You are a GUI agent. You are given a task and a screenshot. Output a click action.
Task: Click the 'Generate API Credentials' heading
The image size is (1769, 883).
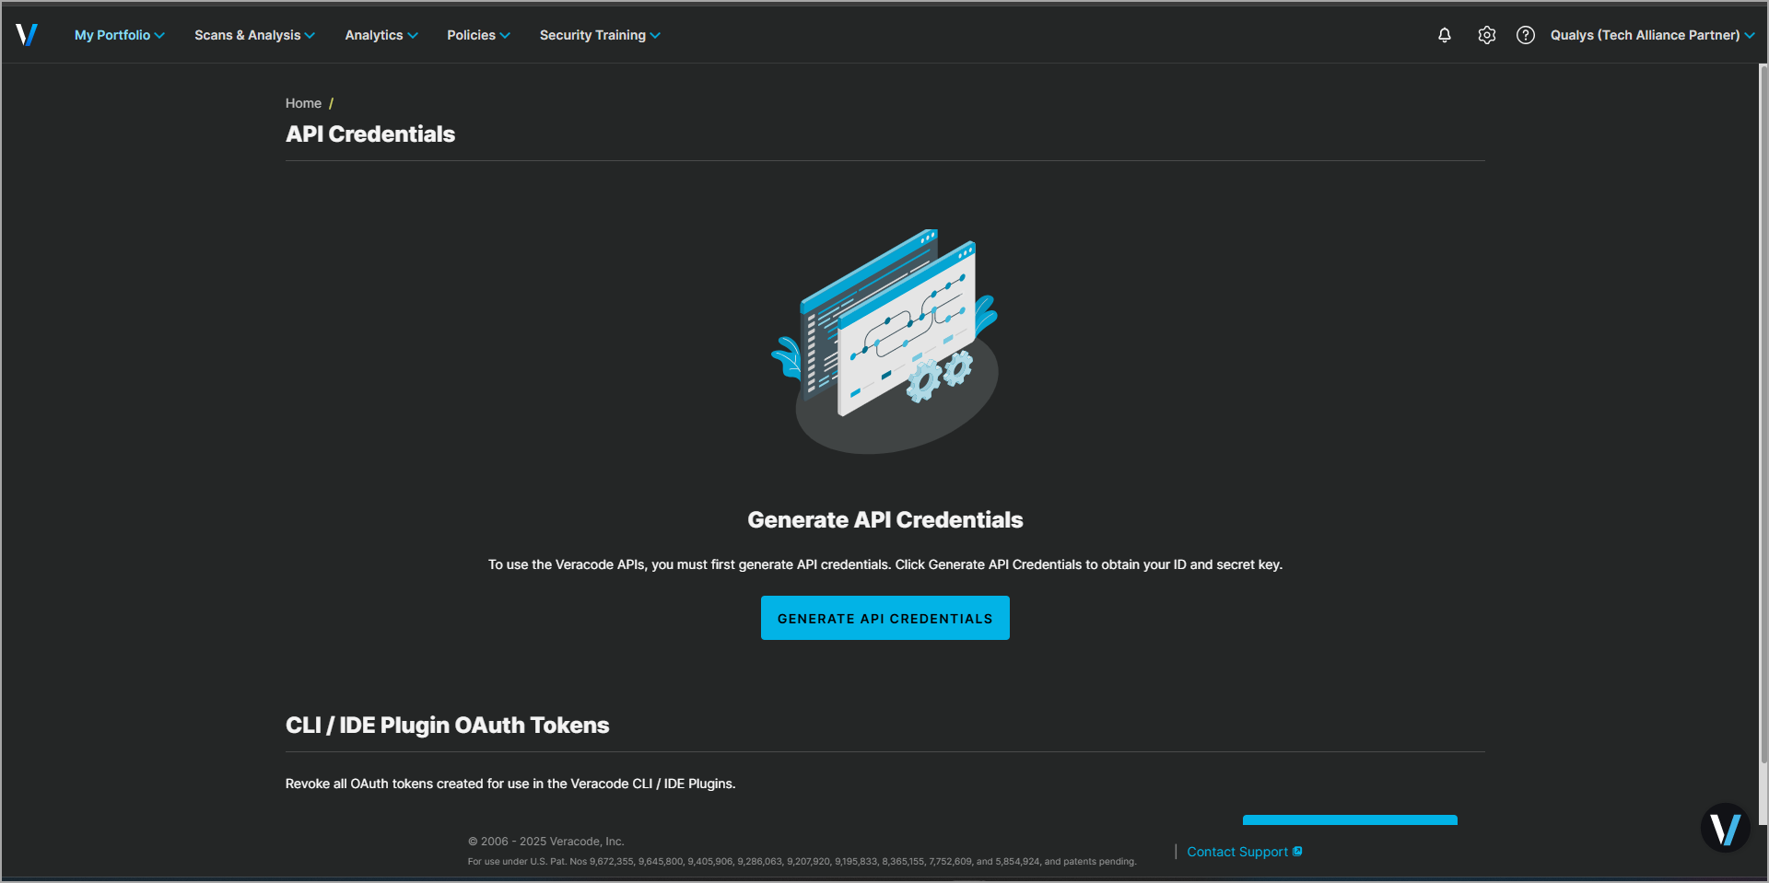click(x=885, y=520)
